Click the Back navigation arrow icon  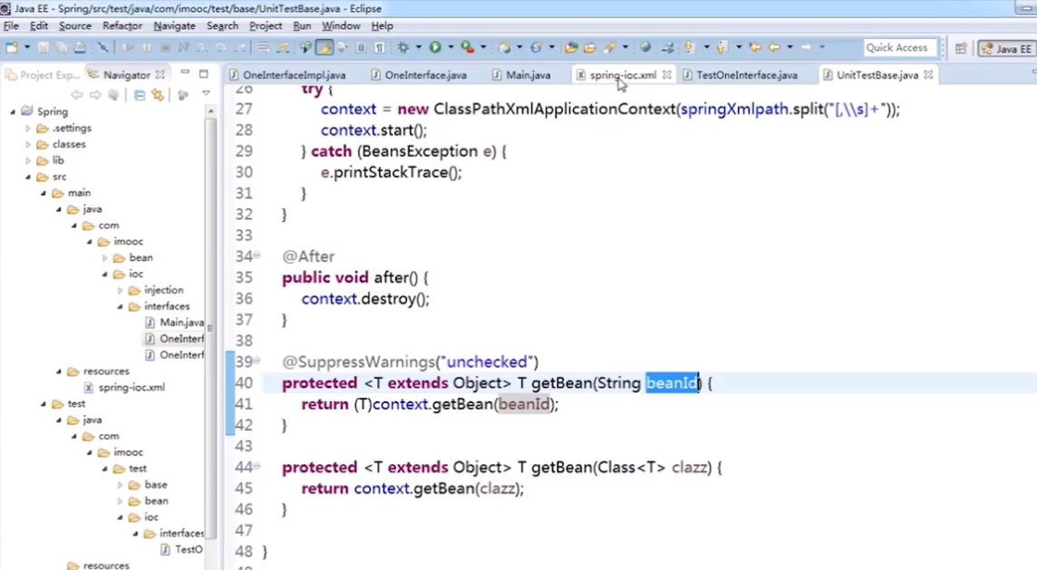[774, 47]
